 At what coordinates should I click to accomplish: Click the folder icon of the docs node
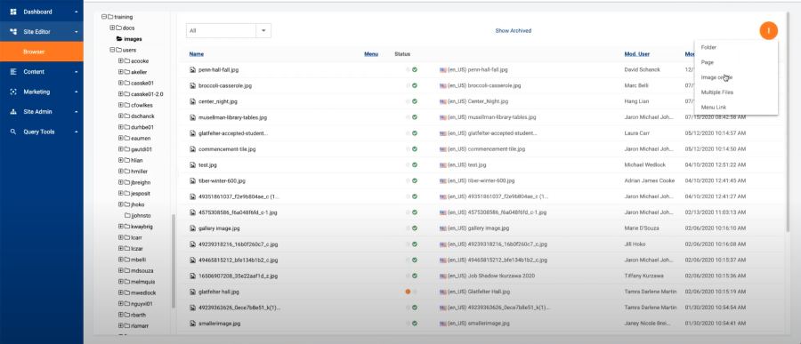click(x=118, y=28)
